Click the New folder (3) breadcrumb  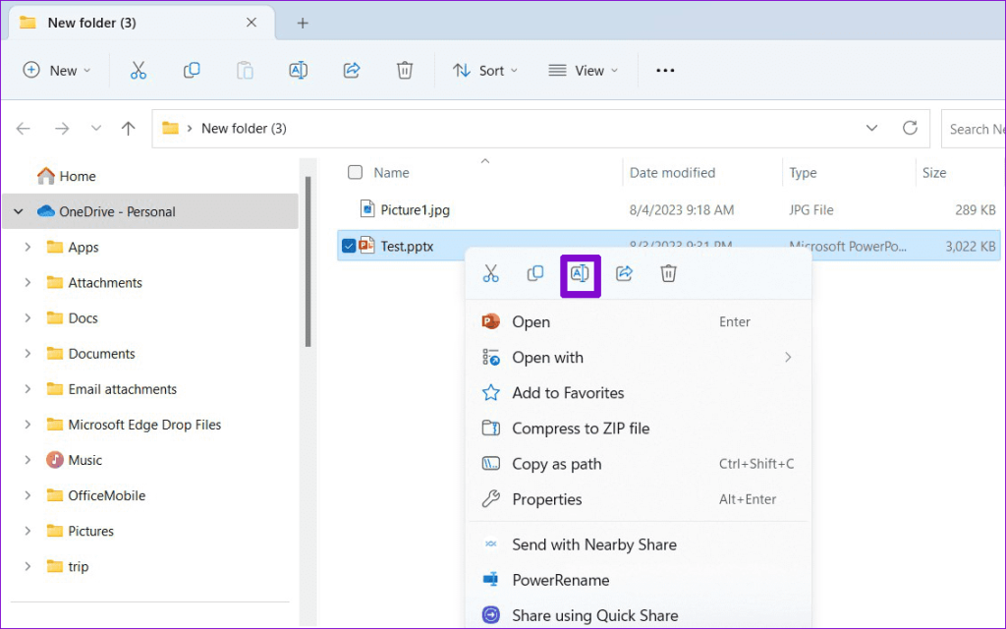[244, 129]
